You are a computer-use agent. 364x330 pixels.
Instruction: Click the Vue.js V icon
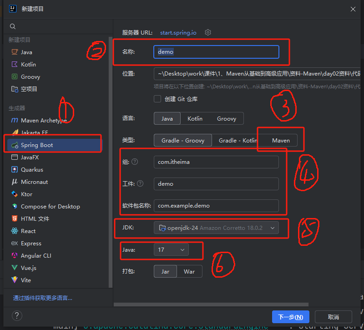(x=15, y=268)
